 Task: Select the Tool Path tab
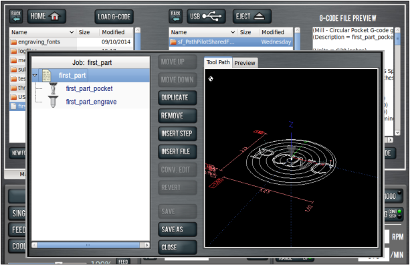(x=218, y=62)
